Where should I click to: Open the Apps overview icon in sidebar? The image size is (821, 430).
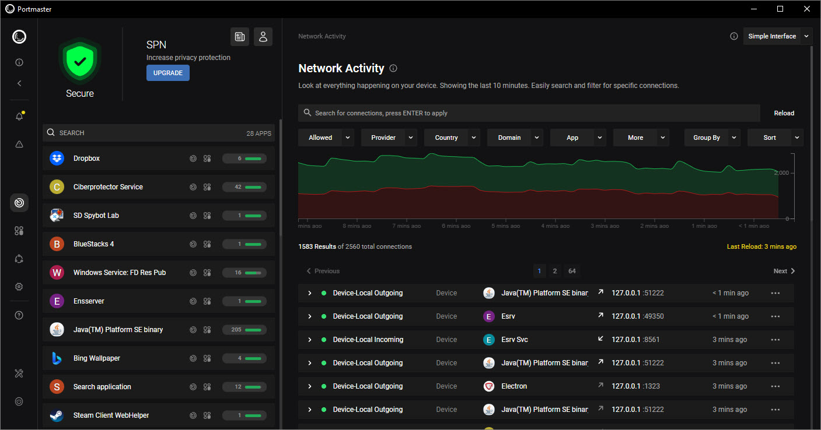click(x=19, y=231)
